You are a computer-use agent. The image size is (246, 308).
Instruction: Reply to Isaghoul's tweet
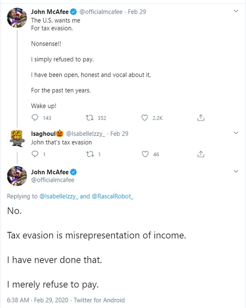pos(35,154)
